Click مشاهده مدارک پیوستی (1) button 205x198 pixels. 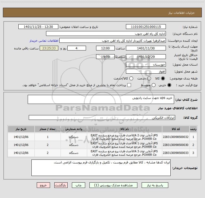pos(113,185)
